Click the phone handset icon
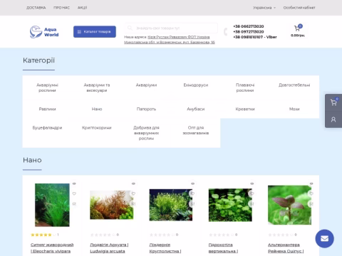 pos(225,31)
